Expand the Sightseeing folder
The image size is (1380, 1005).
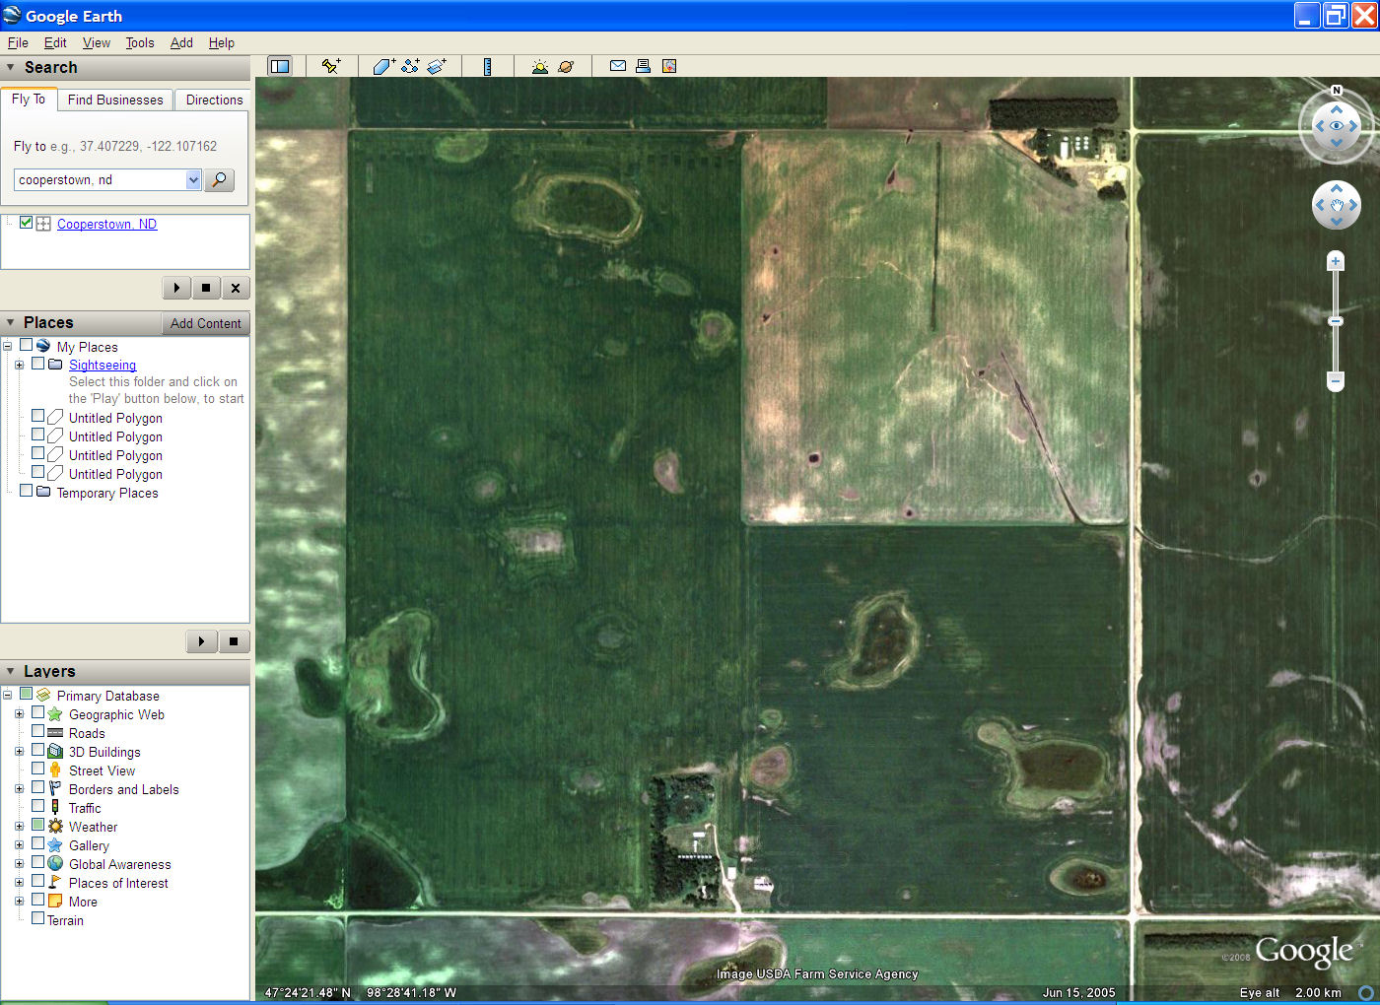[x=19, y=365]
